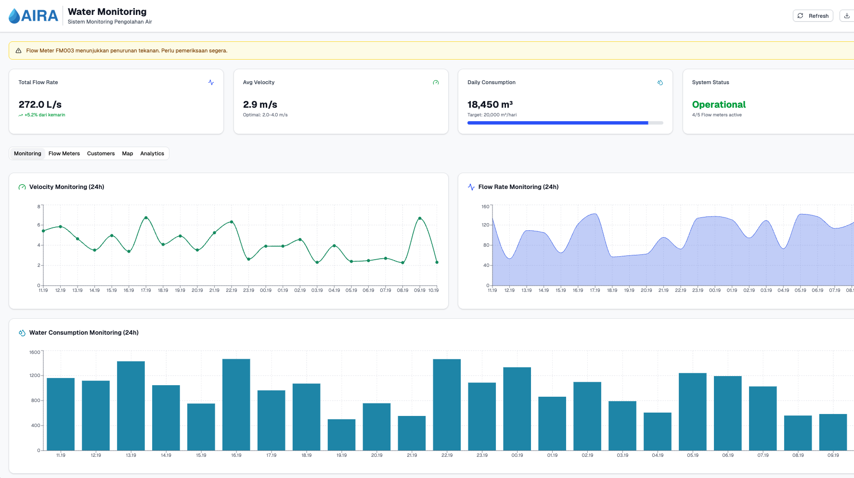This screenshot has width=854, height=478.
Task: Click the 22.19 bar in Water Consumption chart
Action: pyautogui.click(x=447, y=404)
